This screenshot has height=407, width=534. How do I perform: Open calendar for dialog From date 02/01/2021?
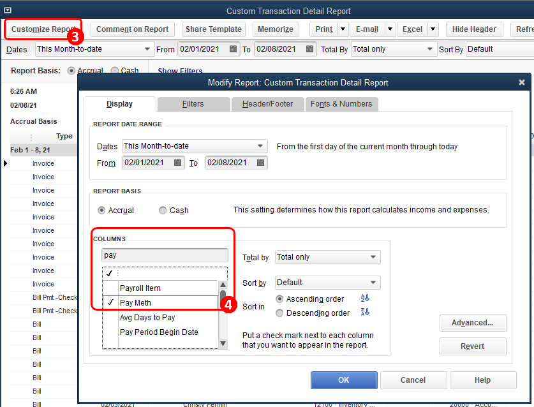click(177, 163)
